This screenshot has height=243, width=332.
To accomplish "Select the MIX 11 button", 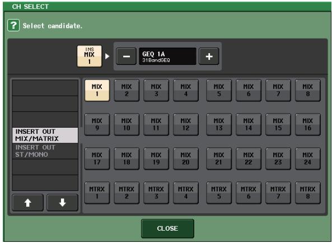I will tap(156, 124).
